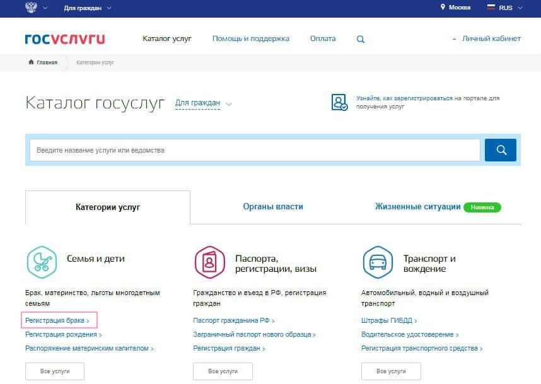Click the home icon in the breadcrumb
541x384 pixels.
pyautogui.click(x=31, y=62)
